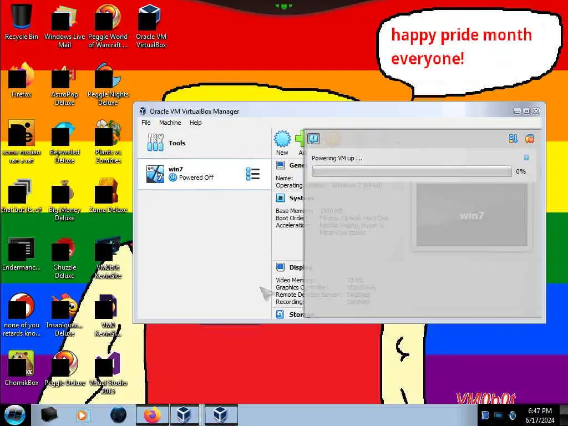Click the New machine toolbar icon
This screenshot has height=426, width=568.
282,143
